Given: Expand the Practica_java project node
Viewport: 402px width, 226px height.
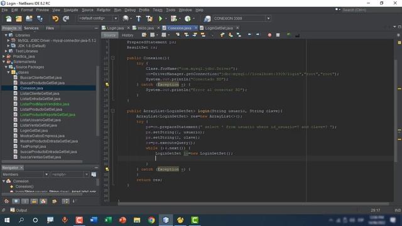Looking at the screenshot, I should click(4, 56).
